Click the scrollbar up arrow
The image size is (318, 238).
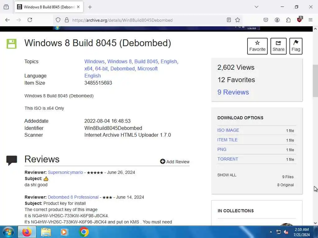(315, 29)
